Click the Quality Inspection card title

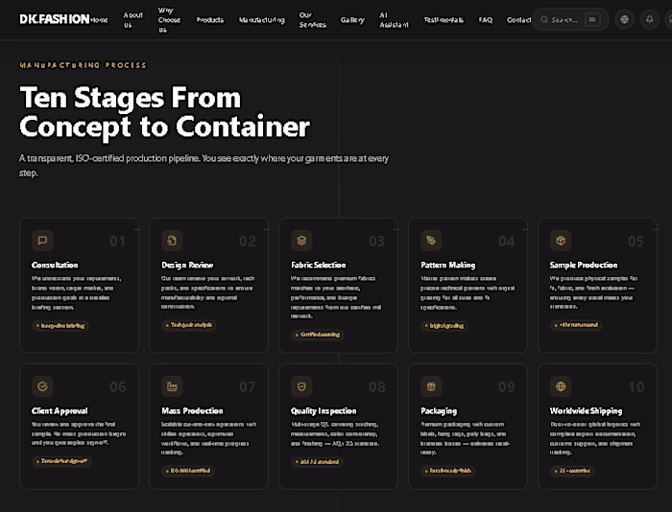324,411
